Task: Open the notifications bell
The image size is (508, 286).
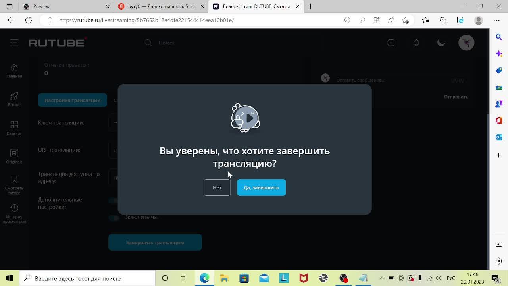Action: (x=416, y=43)
